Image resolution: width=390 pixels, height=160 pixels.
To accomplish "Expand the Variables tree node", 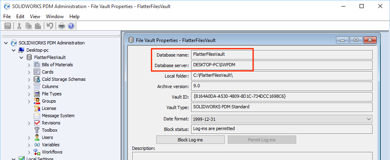I will point(29,145).
